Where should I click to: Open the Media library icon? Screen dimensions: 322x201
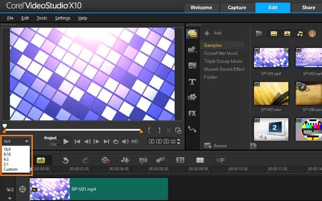point(192,33)
